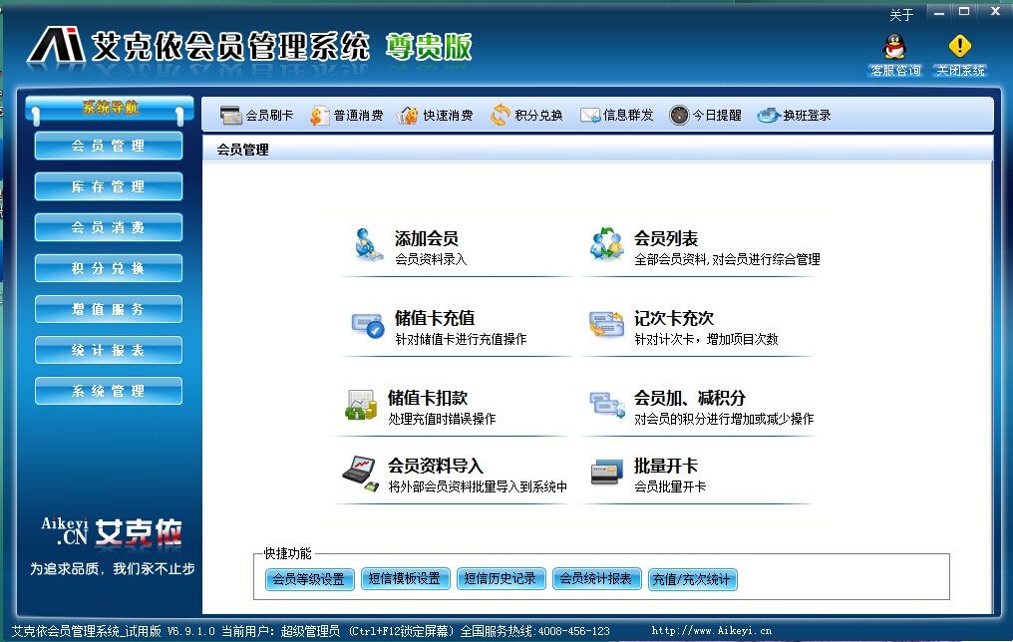Viewport: 1013px width, 642px height.
Task: Click the 会员资料导入 title text
Action: pos(436,466)
